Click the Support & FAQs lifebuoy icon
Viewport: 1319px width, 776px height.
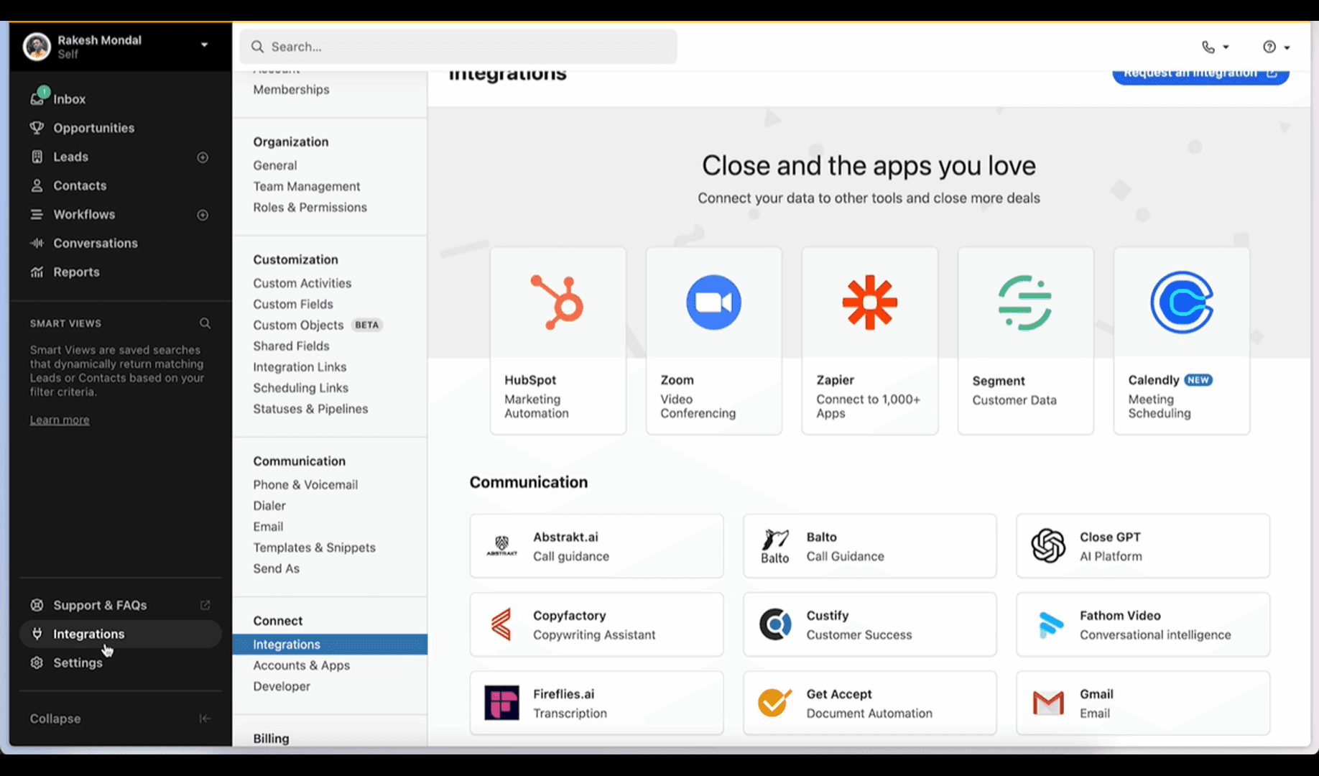pos(37,605)
